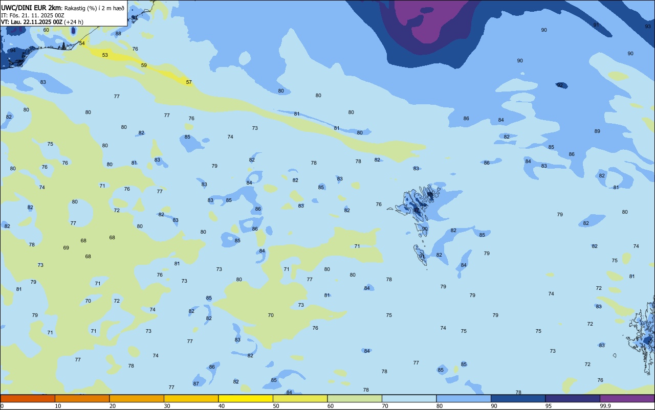Pick the purple legend swatch above 99.9
The image size is (655, 410).
coord(627,398)
